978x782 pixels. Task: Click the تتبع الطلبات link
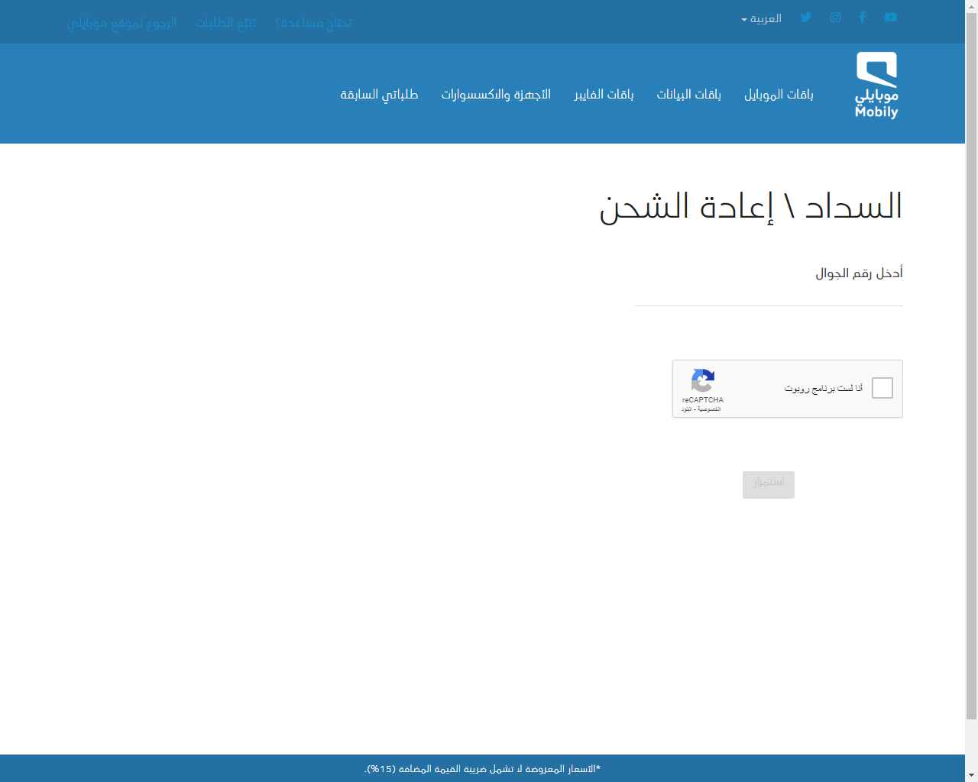[226, 23]
